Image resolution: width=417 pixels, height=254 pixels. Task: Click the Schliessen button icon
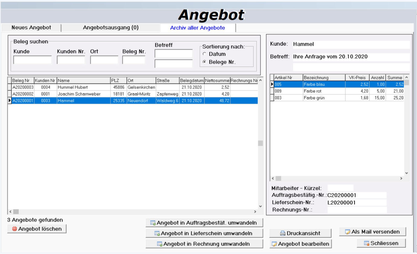tap(367, 243)
